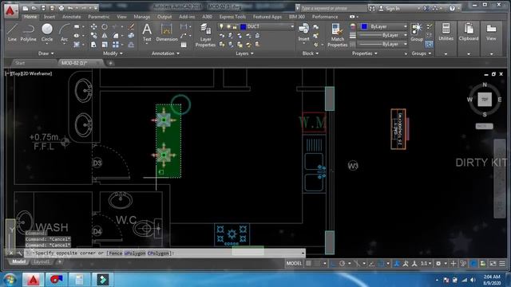Screen dimensions: 511x287
Task: Click the blue layer color swatch beside DUCT
Action: coord(243,26)
